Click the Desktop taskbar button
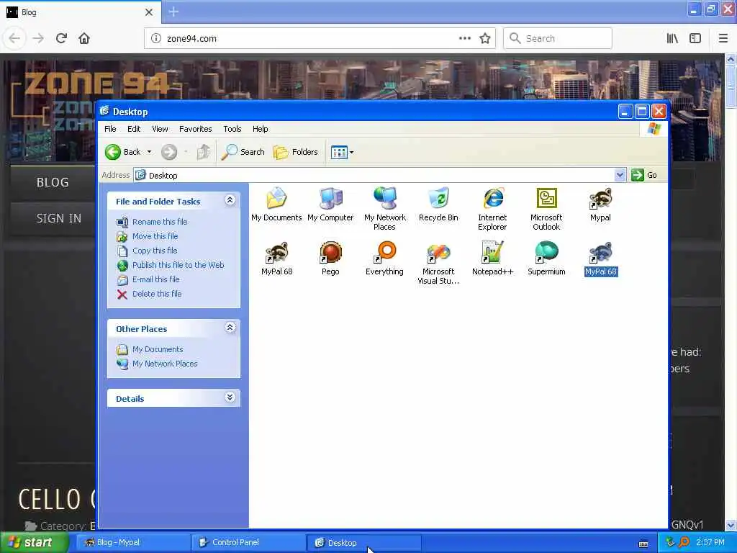 click(363, 542)
